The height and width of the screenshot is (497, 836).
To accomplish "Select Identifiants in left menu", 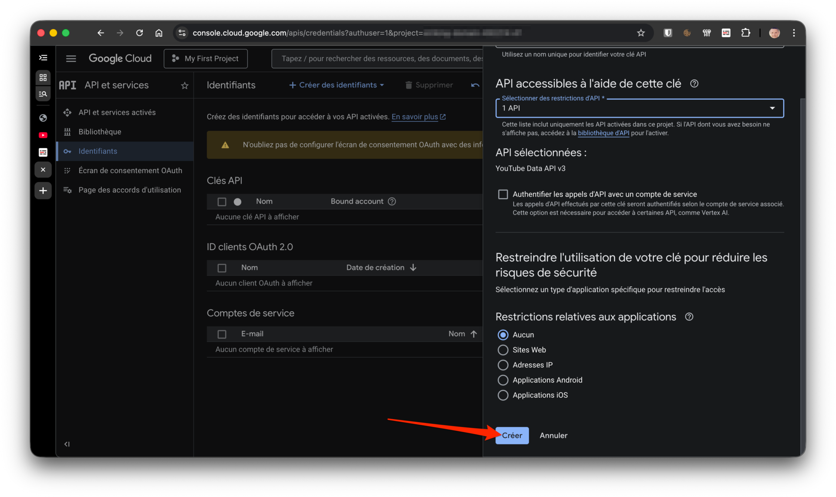I will [x=125, y=151].
